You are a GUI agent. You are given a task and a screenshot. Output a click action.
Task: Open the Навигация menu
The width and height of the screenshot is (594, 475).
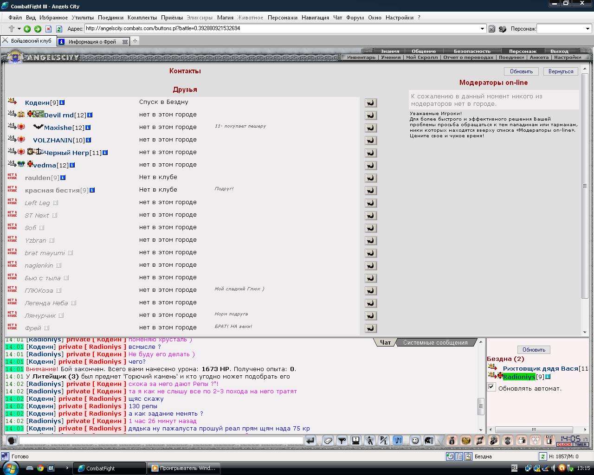[x=315, y=18]
